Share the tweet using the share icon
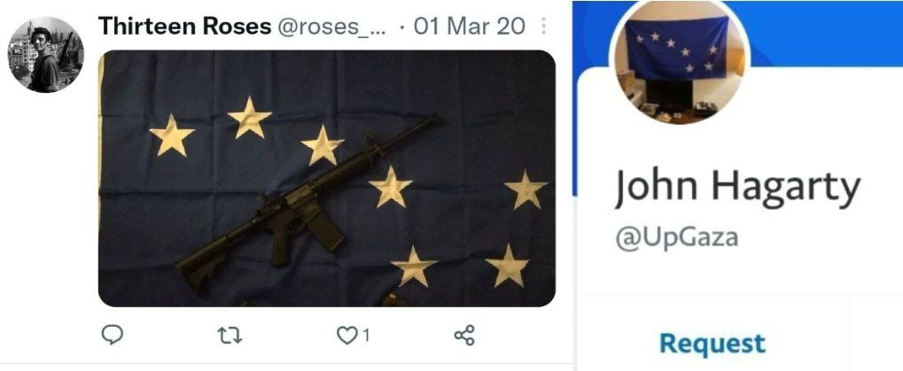903x371 pixels. pos(464,335)
